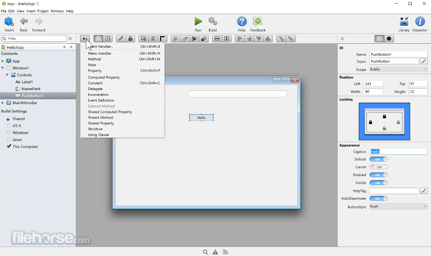Align controls left with align-left icon
Screen dimensions: 431x256
tap(240, 39)
